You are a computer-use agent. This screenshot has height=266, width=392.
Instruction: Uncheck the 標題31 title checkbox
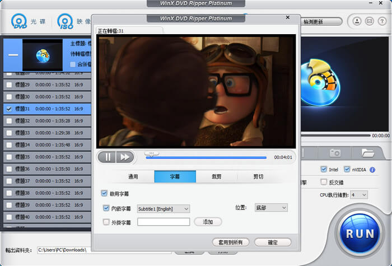click(9, 109)
